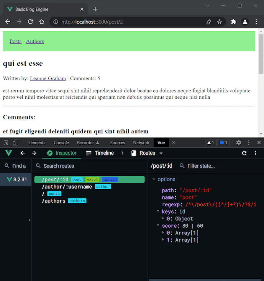Open the browser extensions puzzle icon

coord(233,22)
